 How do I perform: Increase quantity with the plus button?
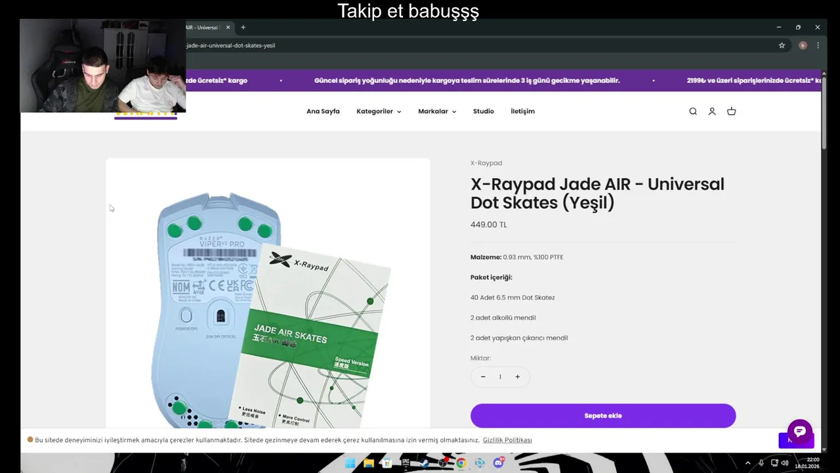(x=517, y=377)
